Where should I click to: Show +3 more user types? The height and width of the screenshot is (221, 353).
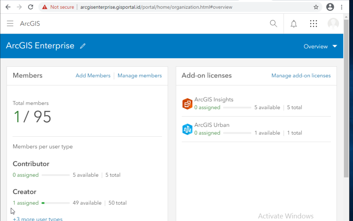point(38,219)
